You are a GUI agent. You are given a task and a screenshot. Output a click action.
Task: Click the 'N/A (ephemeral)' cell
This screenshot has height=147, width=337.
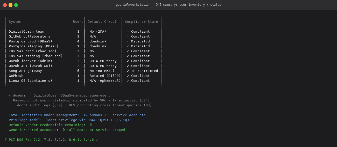105,81
